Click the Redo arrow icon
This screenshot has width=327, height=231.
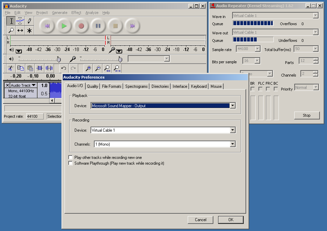(73, 68)
